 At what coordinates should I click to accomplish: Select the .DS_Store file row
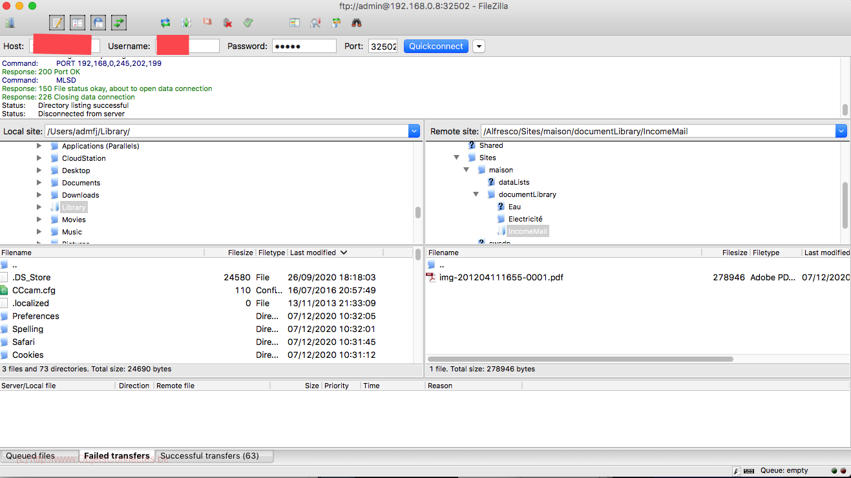207,277
